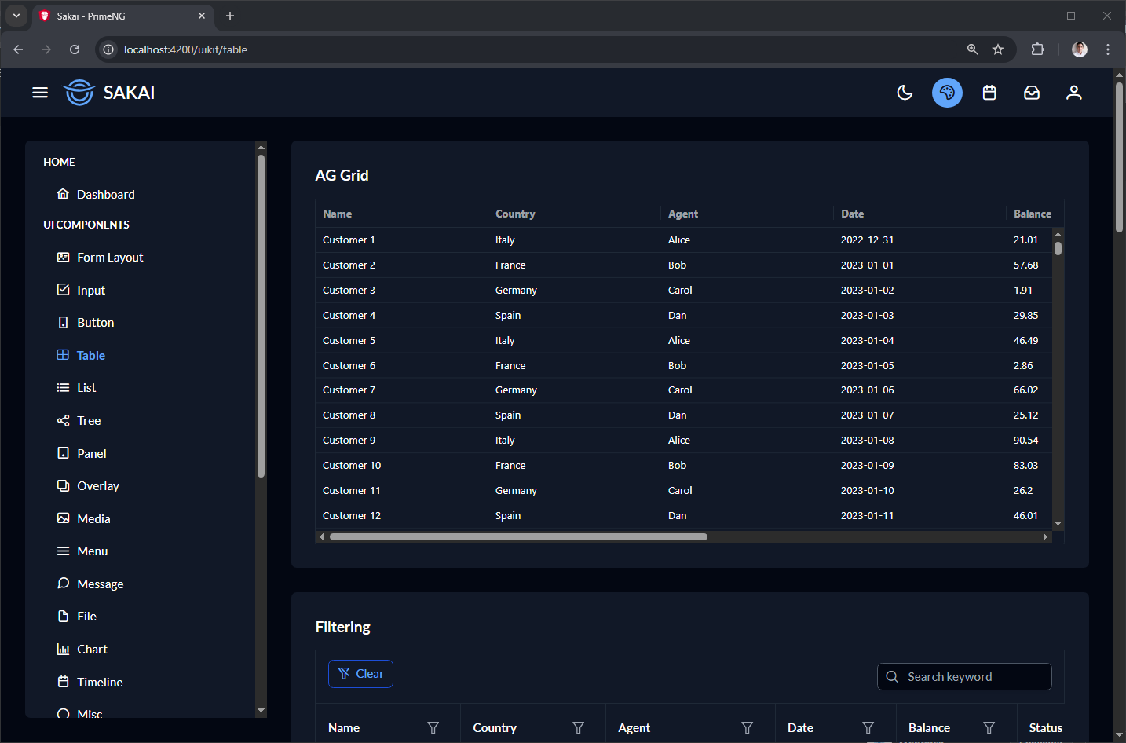Open the inbox messages icon

(1032, 93)
